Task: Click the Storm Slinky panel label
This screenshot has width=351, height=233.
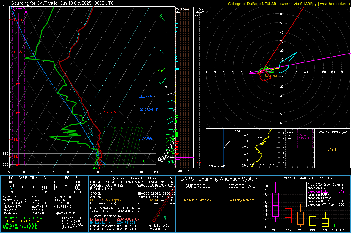Action: [216, 166]
